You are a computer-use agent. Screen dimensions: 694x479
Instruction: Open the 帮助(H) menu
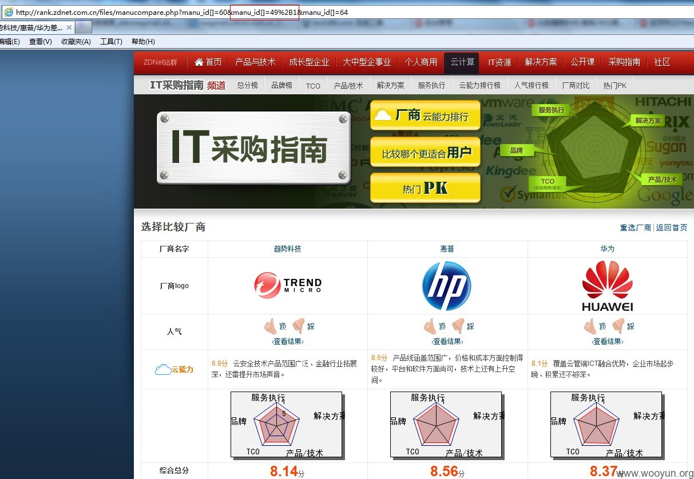tap(143, 42)
